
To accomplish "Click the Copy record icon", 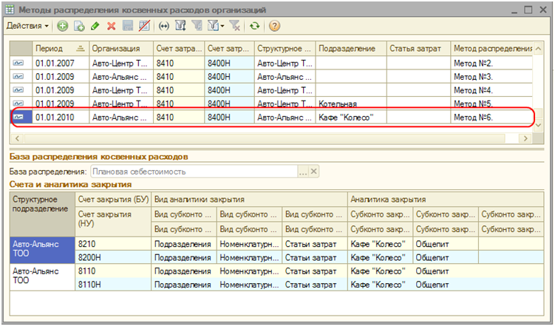I will tap(79, 26).
